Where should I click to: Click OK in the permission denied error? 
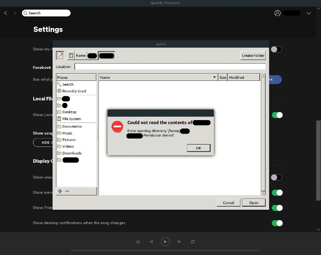[x=198, y=148]
